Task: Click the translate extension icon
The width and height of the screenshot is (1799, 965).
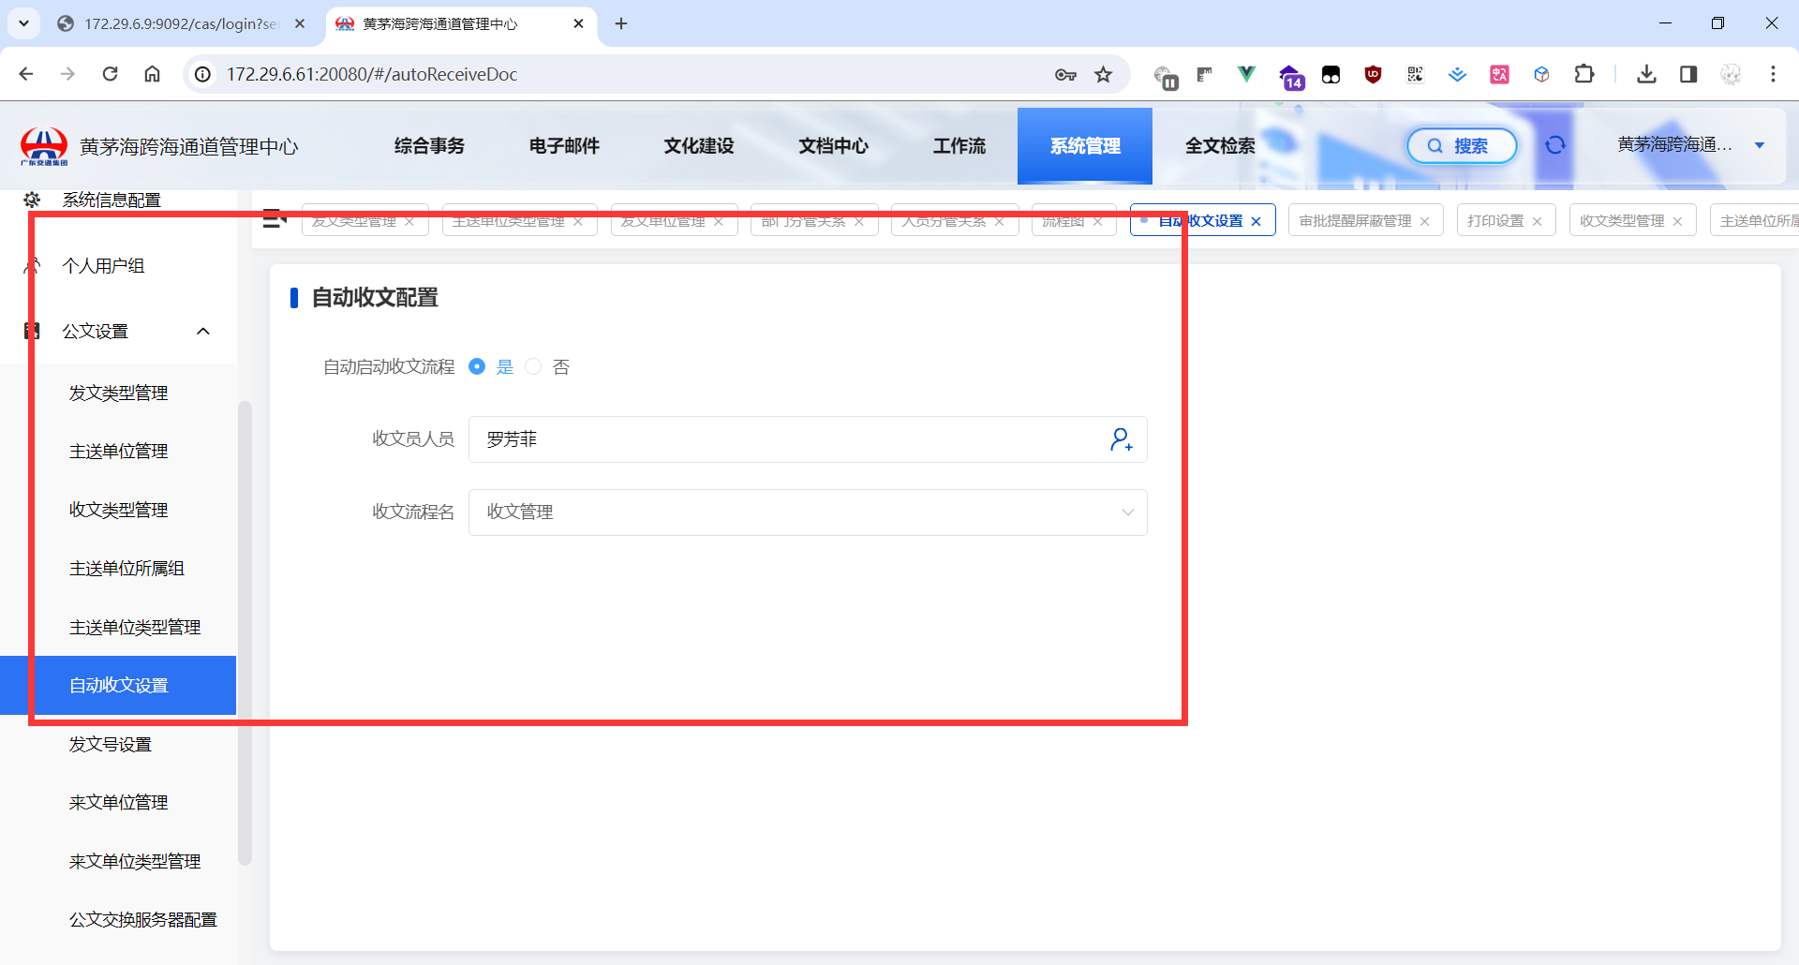Action: (x=1499, y=74)
